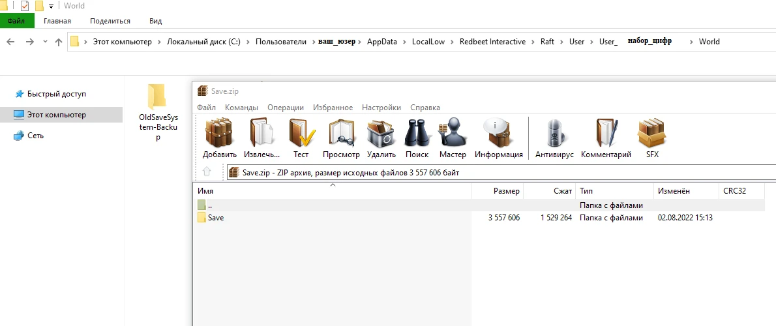Viewport: 776px width, 326px height.
Task: Click WinRAR archive path field
Action: pos(501,172)
